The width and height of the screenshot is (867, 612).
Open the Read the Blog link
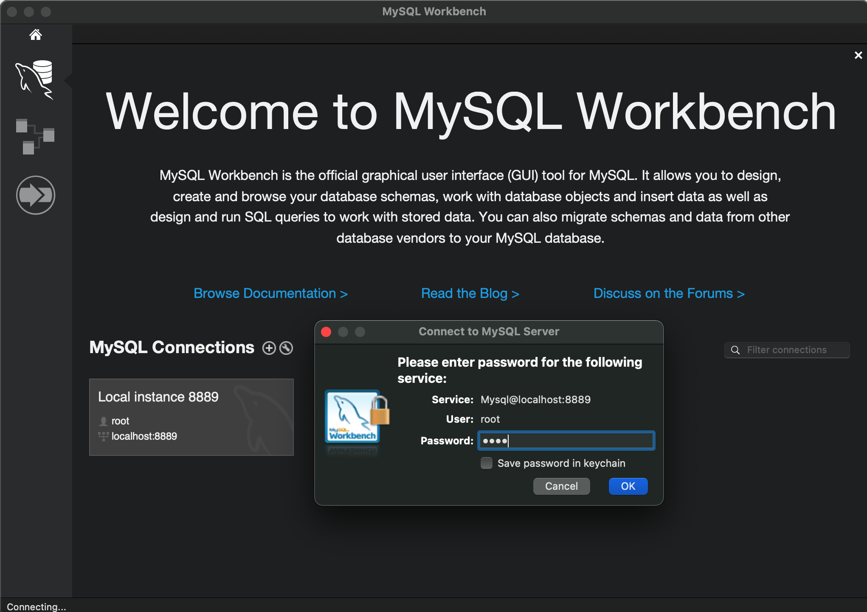tap(470, 293)
